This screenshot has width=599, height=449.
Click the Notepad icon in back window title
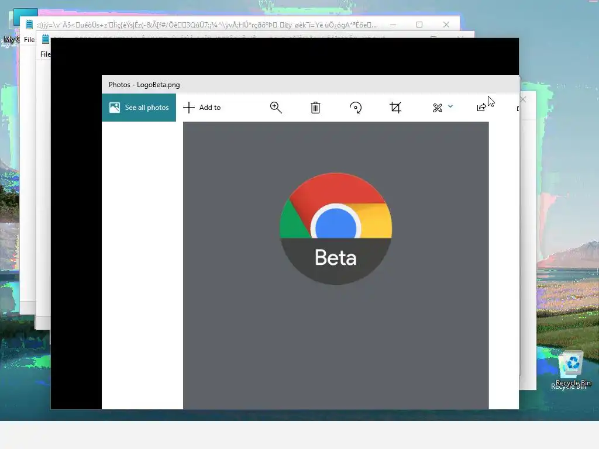(29, 25)
